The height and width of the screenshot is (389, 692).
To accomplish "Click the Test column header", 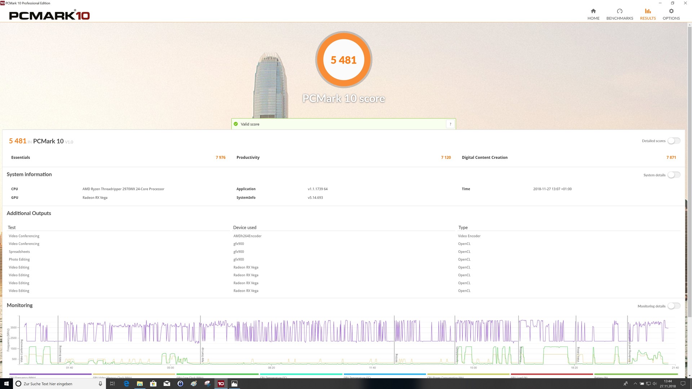I will pyautogui.click(x=12, y=227).
